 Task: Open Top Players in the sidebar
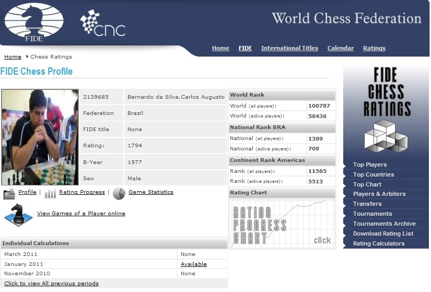(x=370, y=165)
